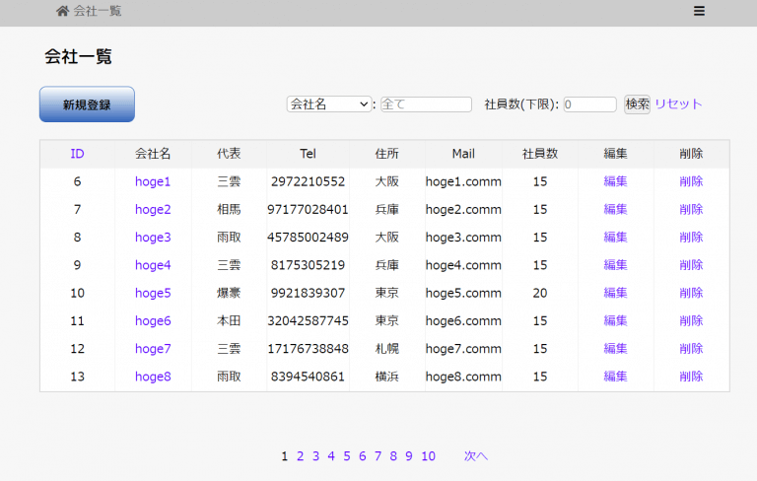Go to page 10 in pagination
Screen dimensions: 757x481
pyautogui.click(x=428, y=456)
